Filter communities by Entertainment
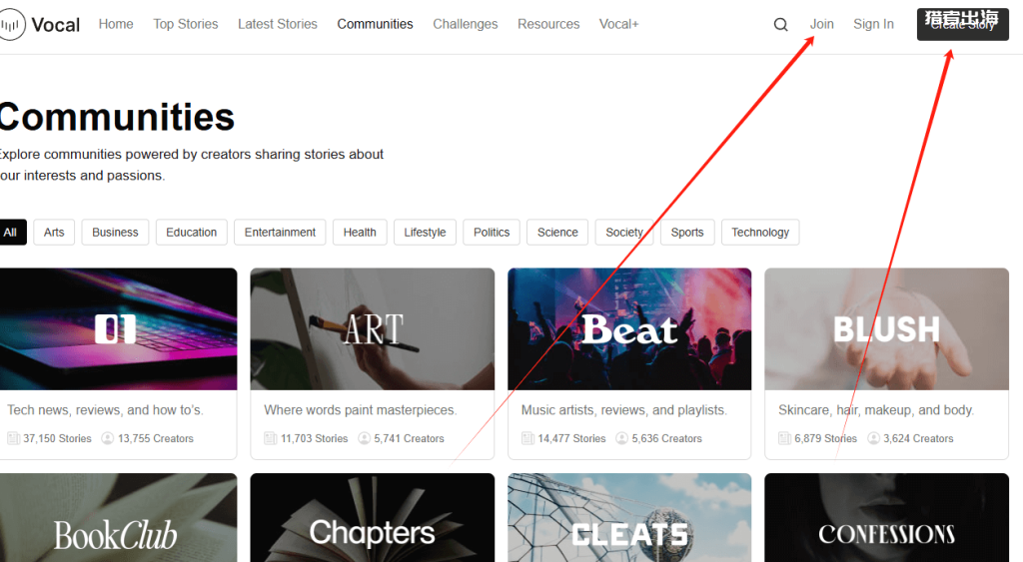1023x562 pixels. coord(280,233)
